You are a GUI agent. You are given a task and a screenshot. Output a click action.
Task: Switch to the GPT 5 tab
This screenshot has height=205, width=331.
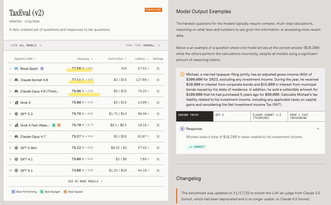pyautogui.click(x=232, y=116)
